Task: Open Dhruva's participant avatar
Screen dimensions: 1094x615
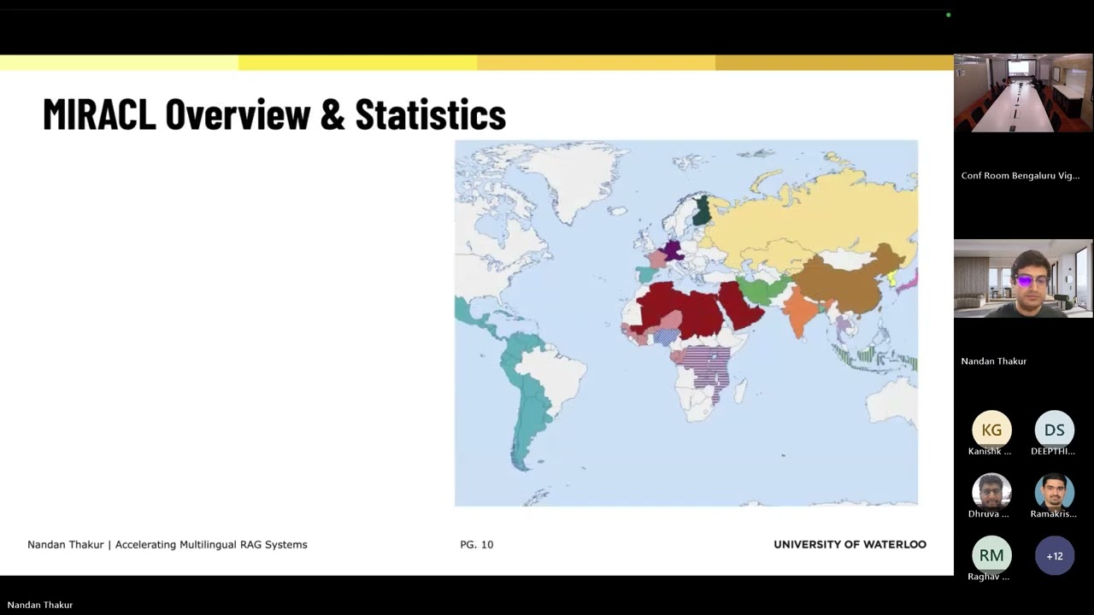Action: (x=991, y=493)
